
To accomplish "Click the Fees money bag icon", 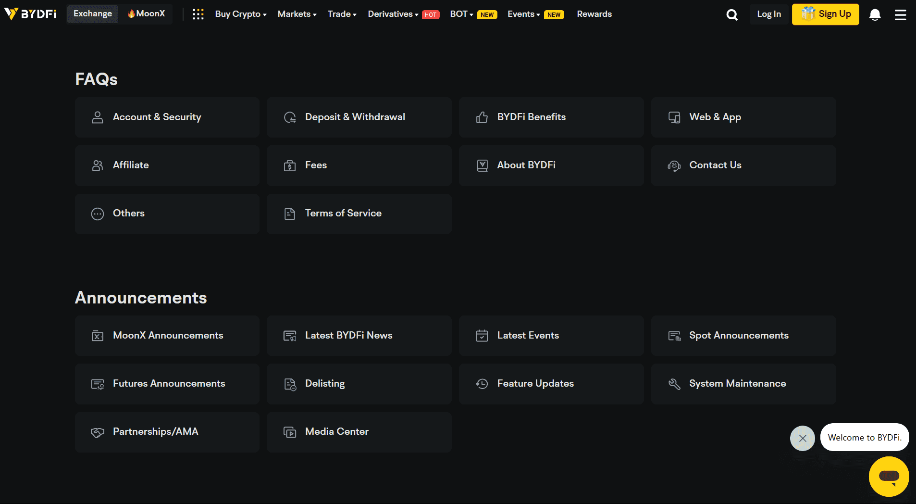I will pos(290,165).
